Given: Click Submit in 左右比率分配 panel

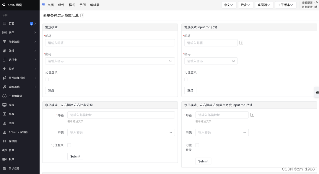Looking at the screenshot, I should (75, 156).
